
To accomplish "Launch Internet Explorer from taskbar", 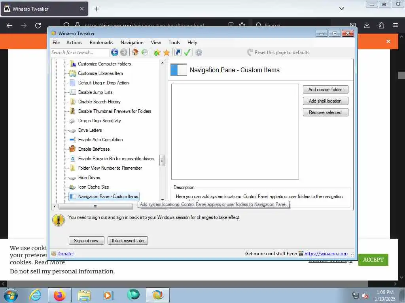I will (x=36, y=295).
